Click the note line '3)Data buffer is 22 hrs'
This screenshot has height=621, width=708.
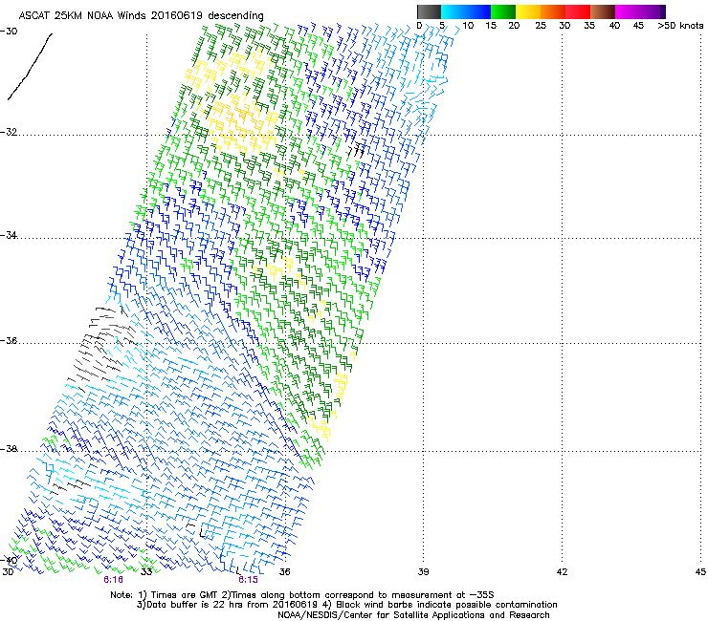tap(346, 605)
